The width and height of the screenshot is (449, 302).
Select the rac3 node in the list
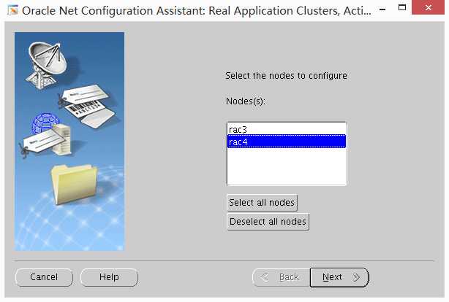[287, 129]
